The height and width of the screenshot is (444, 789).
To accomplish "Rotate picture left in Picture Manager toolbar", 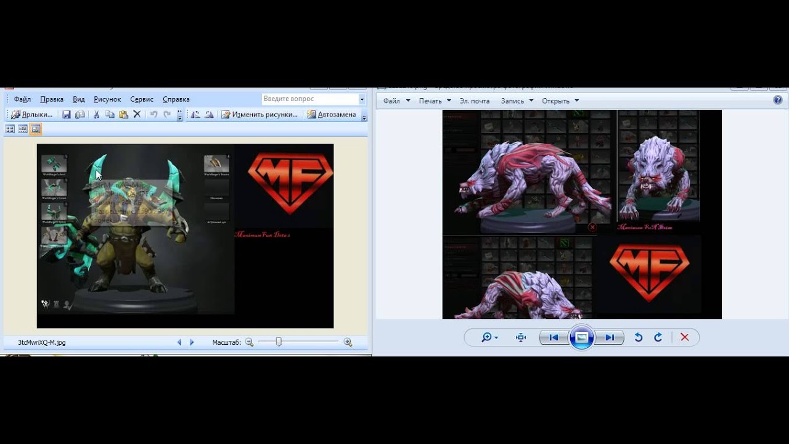I will pos(195,115).
